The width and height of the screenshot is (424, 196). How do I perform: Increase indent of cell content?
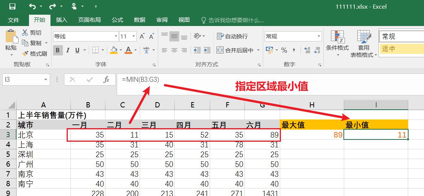(207, 50)
